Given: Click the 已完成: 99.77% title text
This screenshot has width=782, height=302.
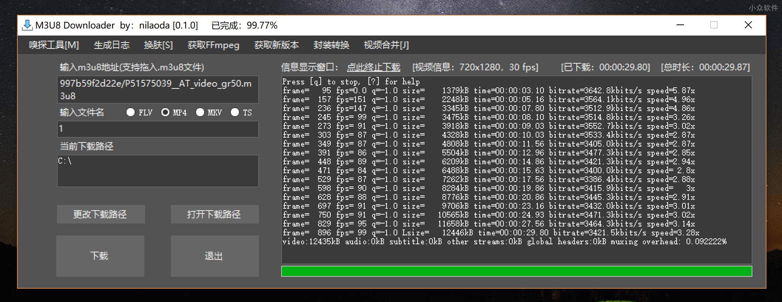Looking at the screenshot, I should pyautogui.click(x=245, y=25).
